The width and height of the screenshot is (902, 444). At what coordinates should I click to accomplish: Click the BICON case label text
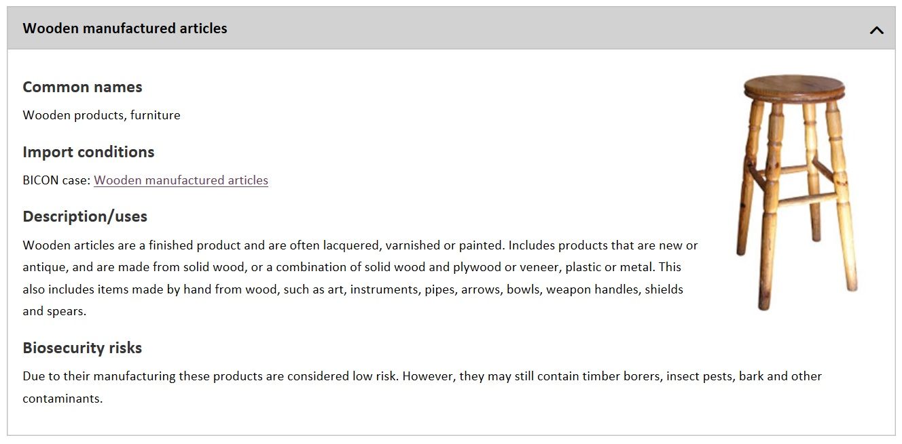(x=56, y=180)
